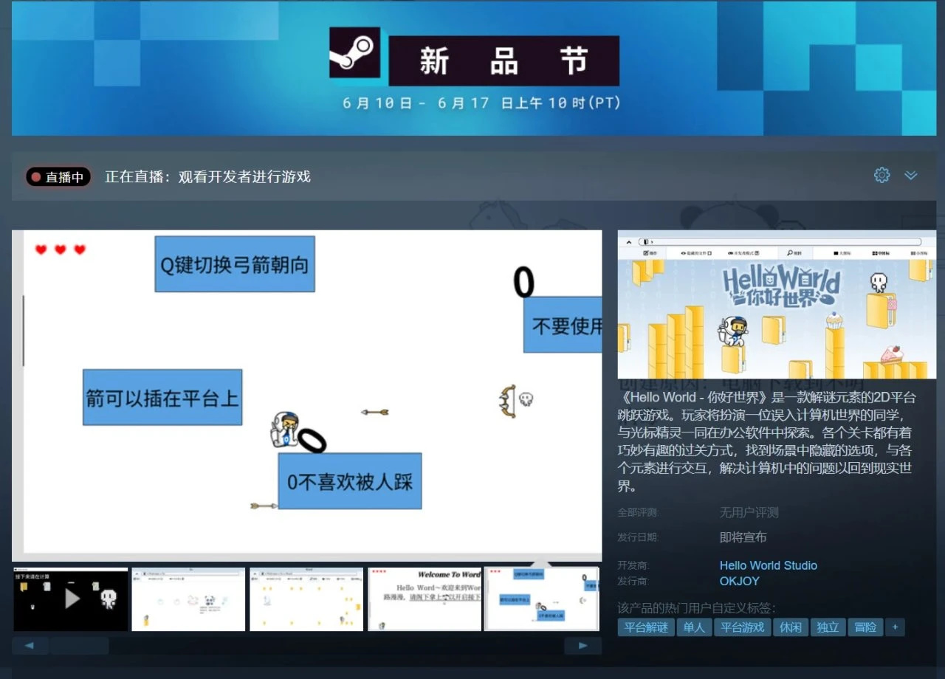Click the 发行商 label
This screenshot has width=945, height=679.
pos(633,581)
